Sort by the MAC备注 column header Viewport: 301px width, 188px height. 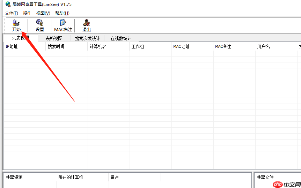tap(234, 47)
